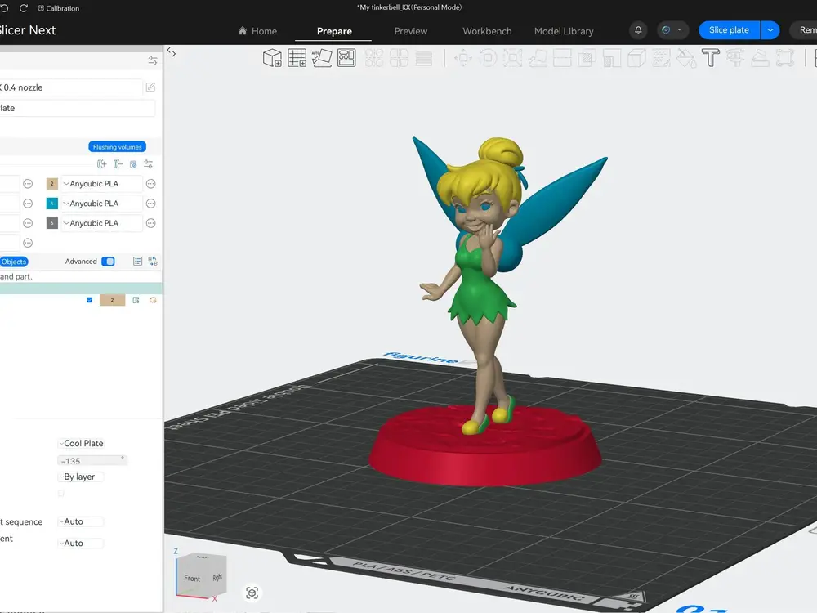817x613 pixels.
Task: Click the settings list icon next to Advanced
Action: tap(137, 262)
